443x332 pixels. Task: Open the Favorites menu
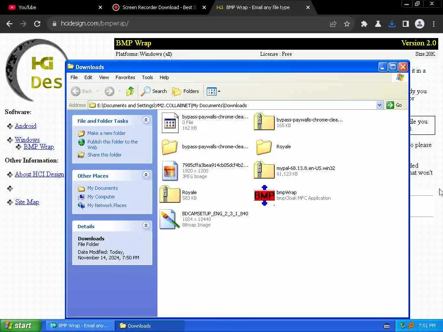[125, 77]
